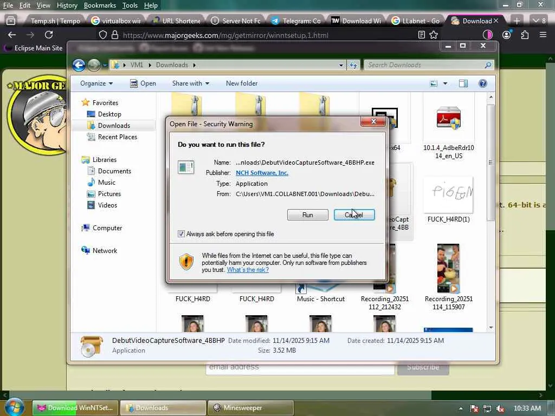555x416 pixels.
Task: Select the Recording_20251114_115907 video
Action: click(448, 277)
